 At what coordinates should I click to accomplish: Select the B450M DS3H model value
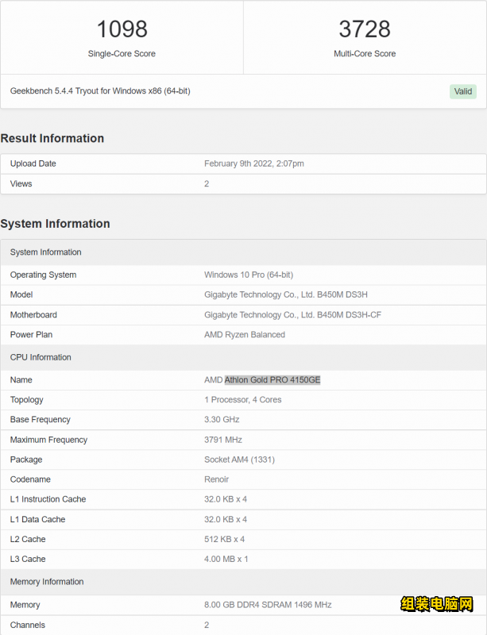(286, 294)
